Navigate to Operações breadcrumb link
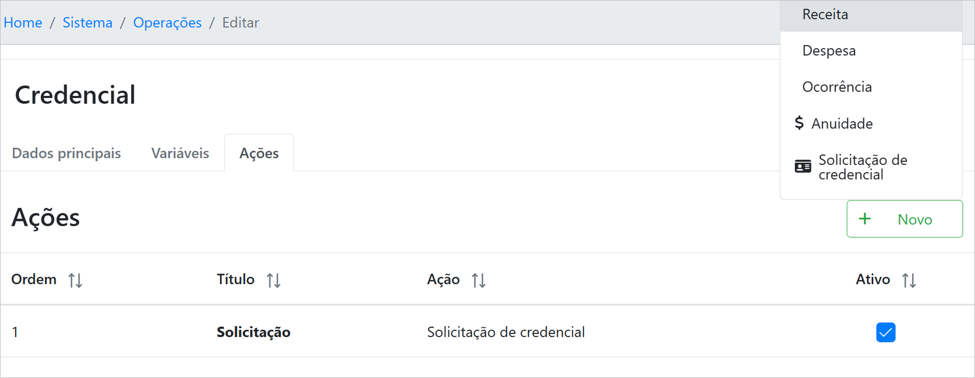This screenshot has width=975, height=378. pyautogui.click(x=167, y=23)
